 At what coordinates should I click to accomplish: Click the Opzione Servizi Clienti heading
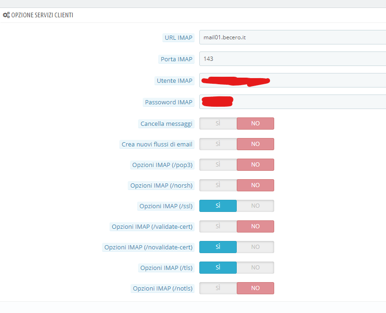point(42,15)
